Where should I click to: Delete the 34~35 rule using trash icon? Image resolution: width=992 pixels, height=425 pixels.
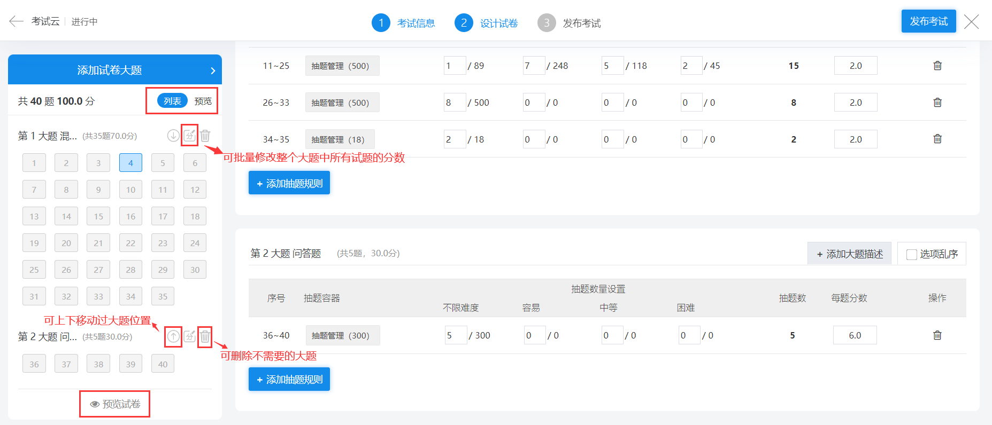(x=937, y=139)
